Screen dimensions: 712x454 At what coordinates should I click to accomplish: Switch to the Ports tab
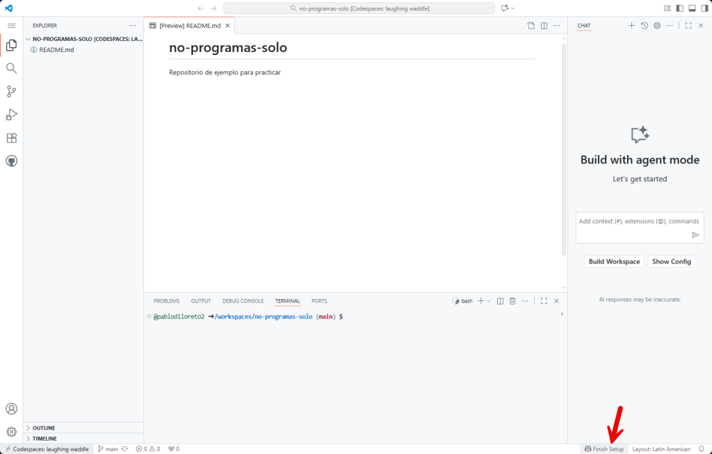click(319, 301)
